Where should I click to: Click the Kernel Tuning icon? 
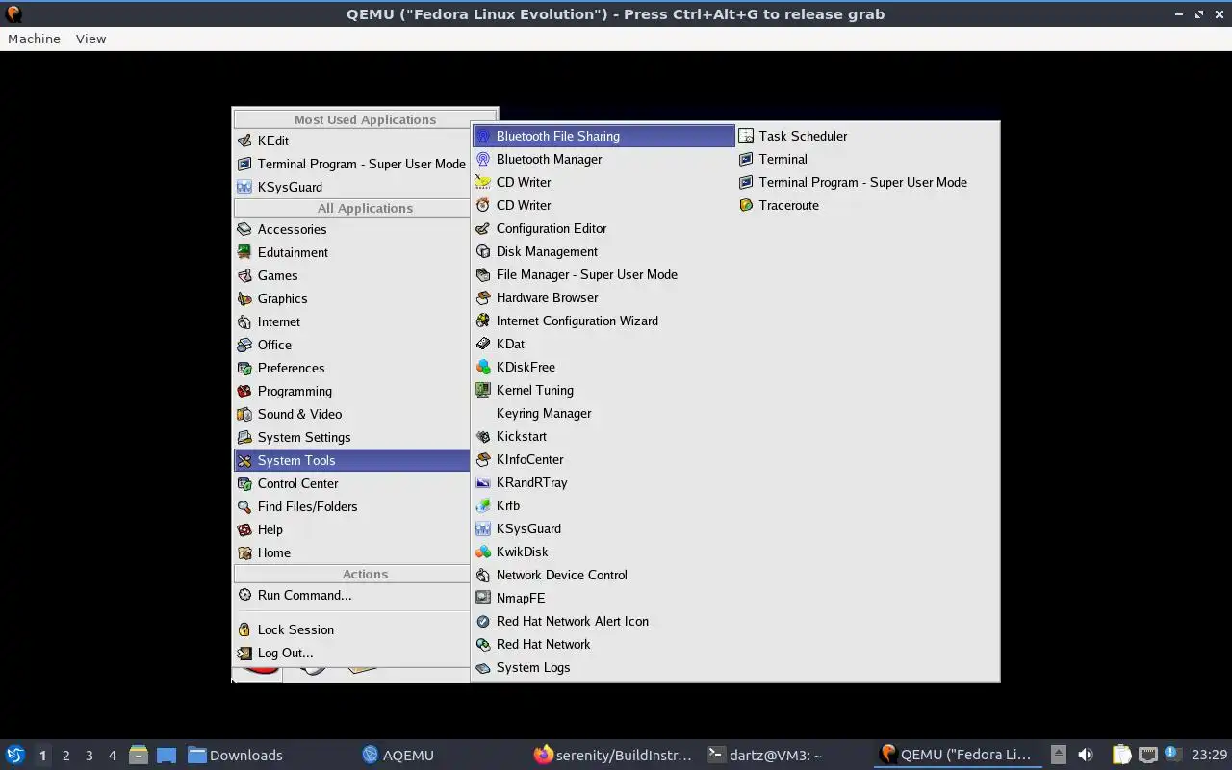click(x=483, y=390)
